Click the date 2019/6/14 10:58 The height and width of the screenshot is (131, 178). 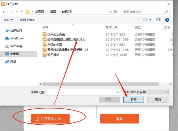tap(117, 50)
